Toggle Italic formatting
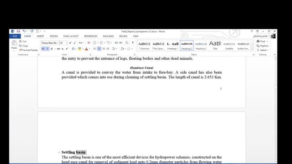This screenshot has width=292, height=164. tap(47, 49)
